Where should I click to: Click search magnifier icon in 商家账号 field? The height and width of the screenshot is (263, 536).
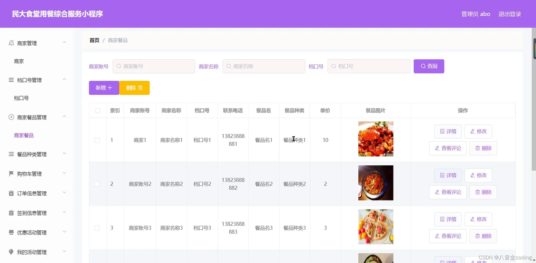pos(119,66)
